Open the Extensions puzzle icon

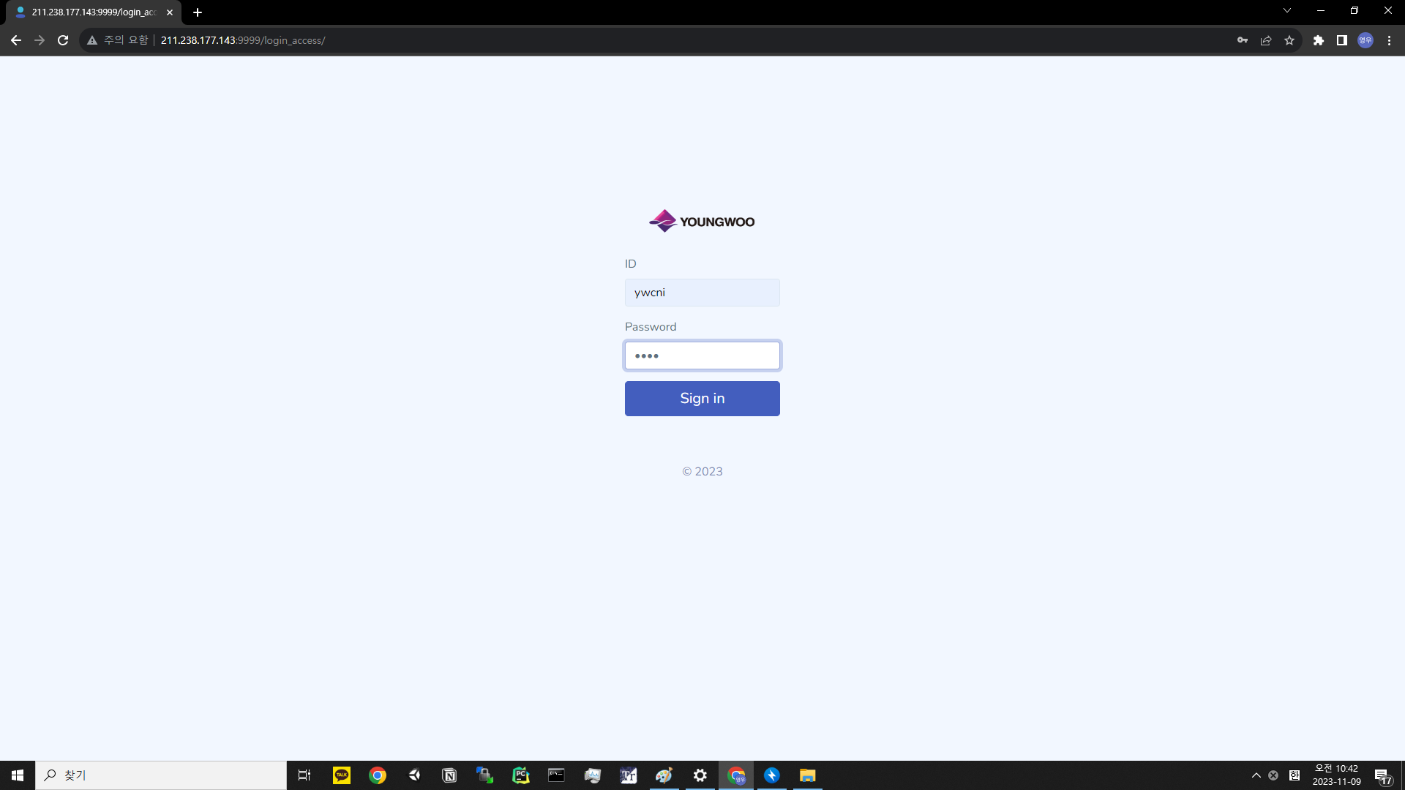(1319, 40)
